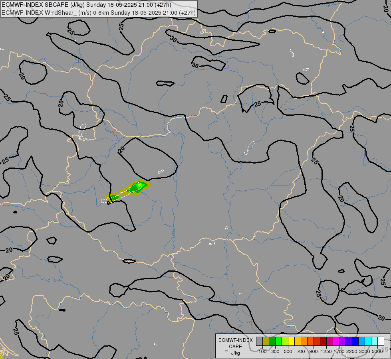Click the legend value 300
The width and height of the screenshot is (391, 359).
coord(275,351)
